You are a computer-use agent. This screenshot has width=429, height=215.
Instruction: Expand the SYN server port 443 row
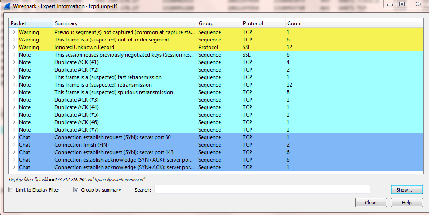(14, 152)
